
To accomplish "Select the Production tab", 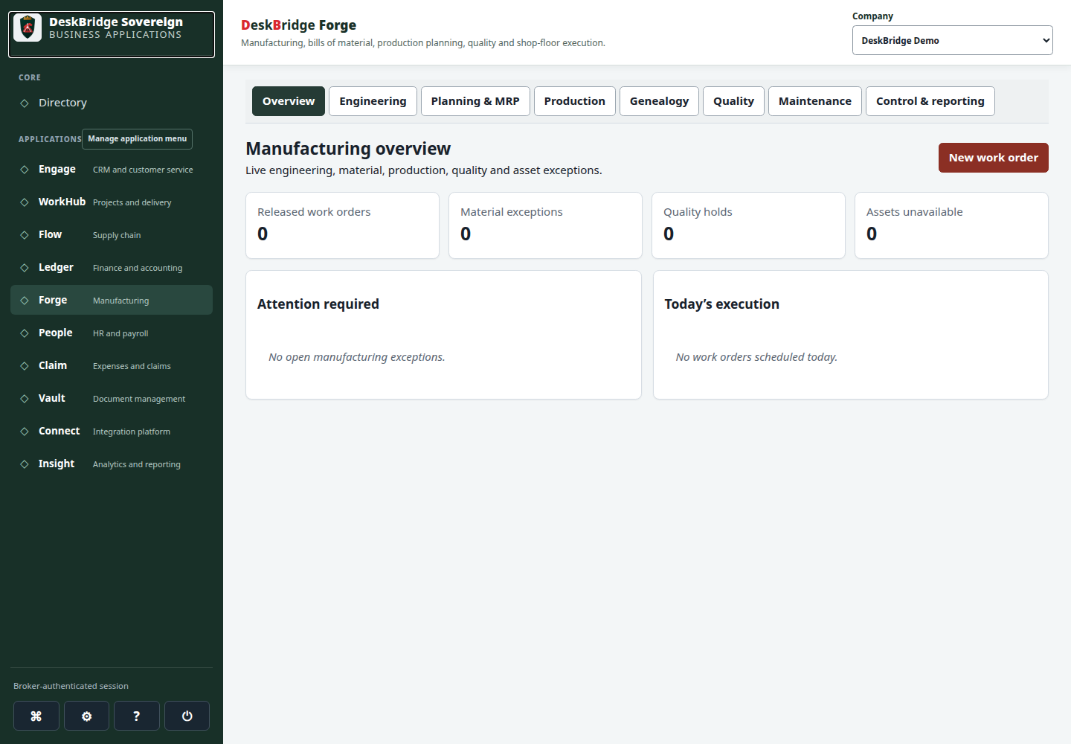I will pyautogui.click(x=574, y=101).
